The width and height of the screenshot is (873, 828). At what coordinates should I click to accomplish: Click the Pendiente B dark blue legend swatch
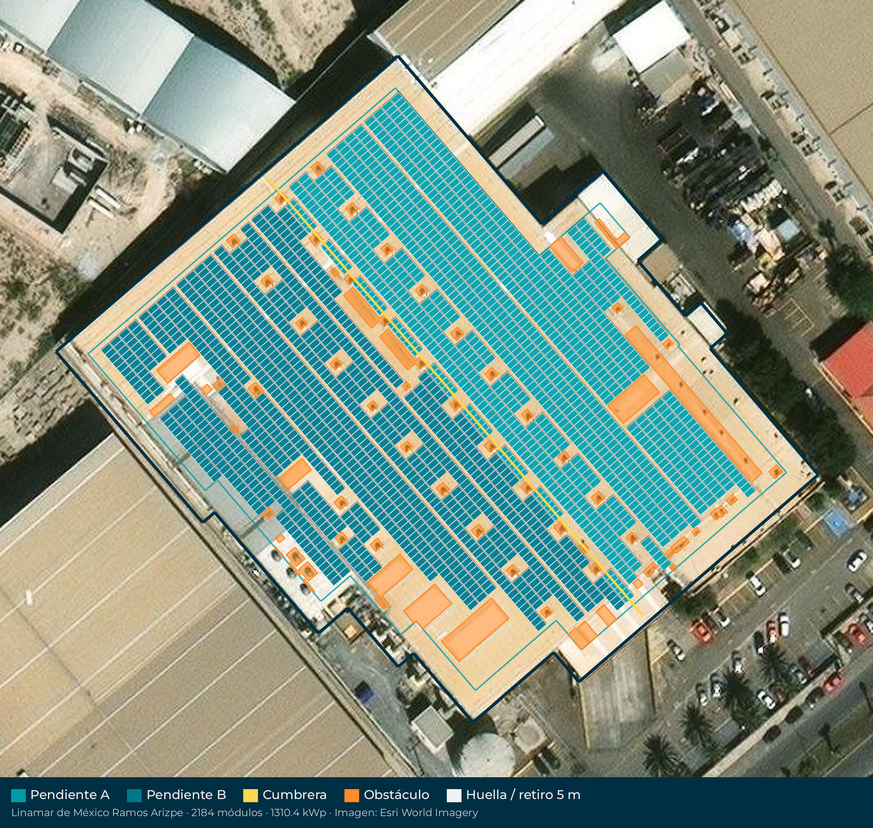click(134, 795)
